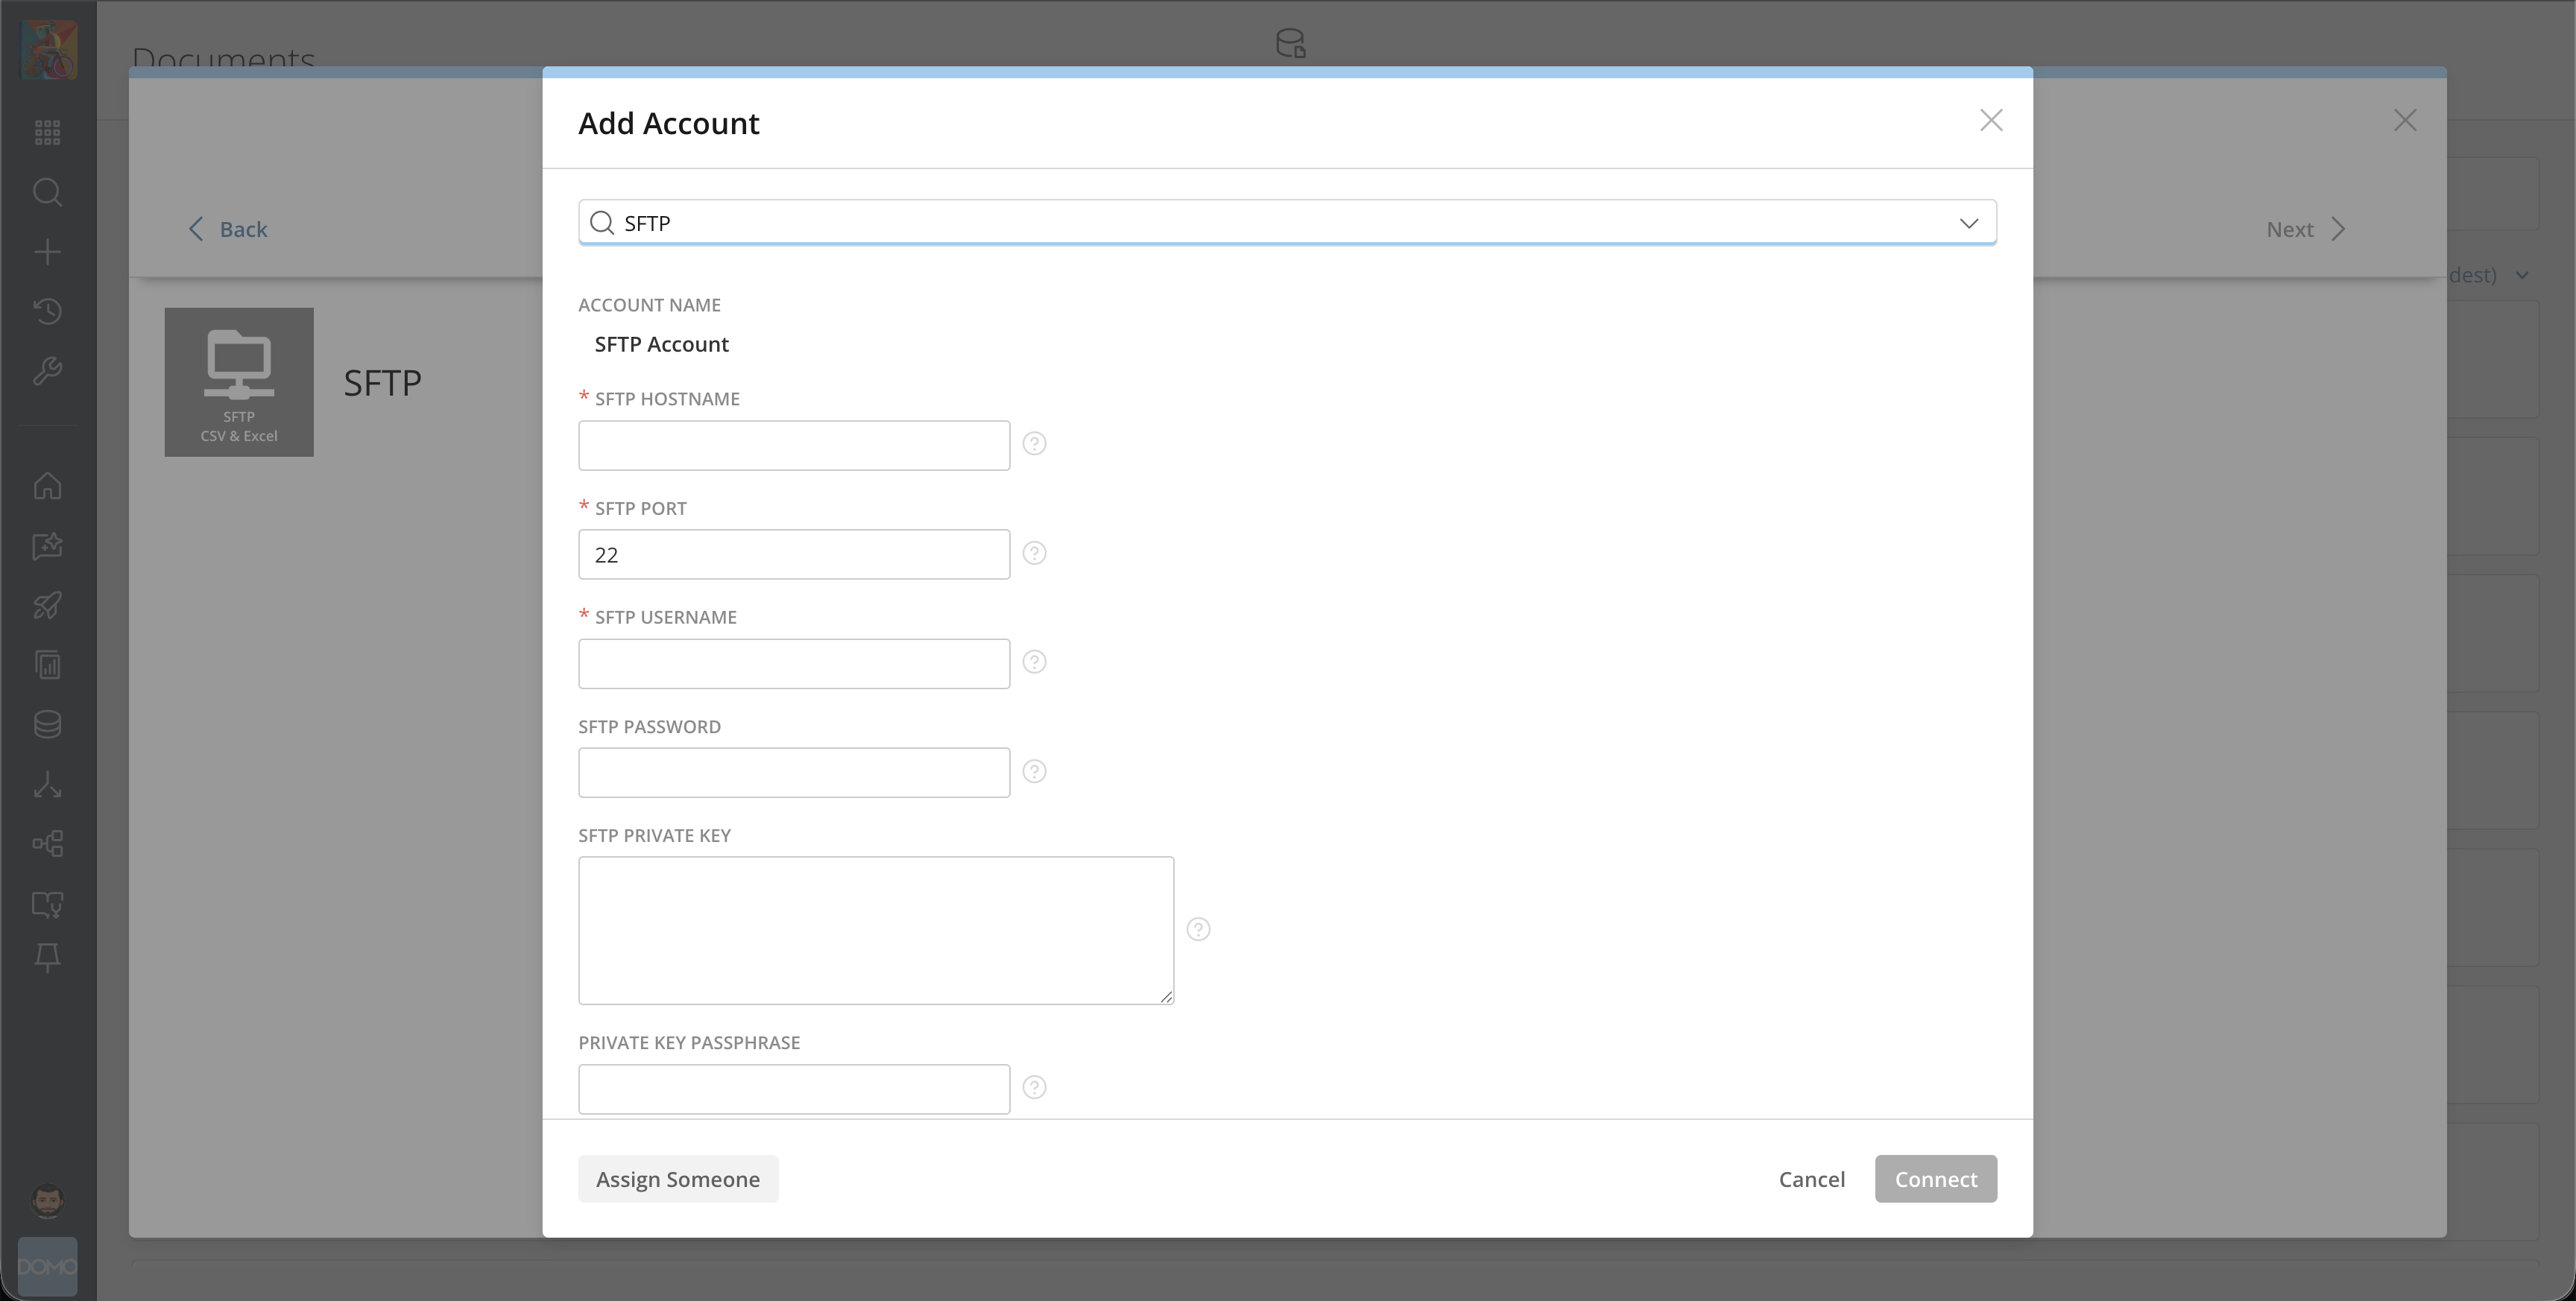Go Back in the connector wizard
The height and width of the screenshot is (1301, 2576).
pyautogui.click(x=228, y=229)
